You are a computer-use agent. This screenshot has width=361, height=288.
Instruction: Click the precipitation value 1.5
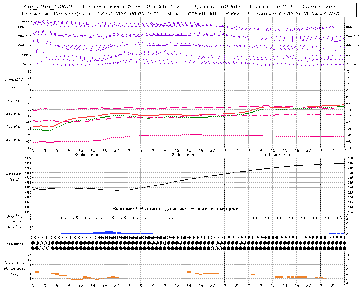pos(111,218)
